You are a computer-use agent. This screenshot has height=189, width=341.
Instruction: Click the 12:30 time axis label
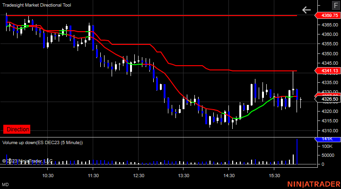click(x=139, y=175)
